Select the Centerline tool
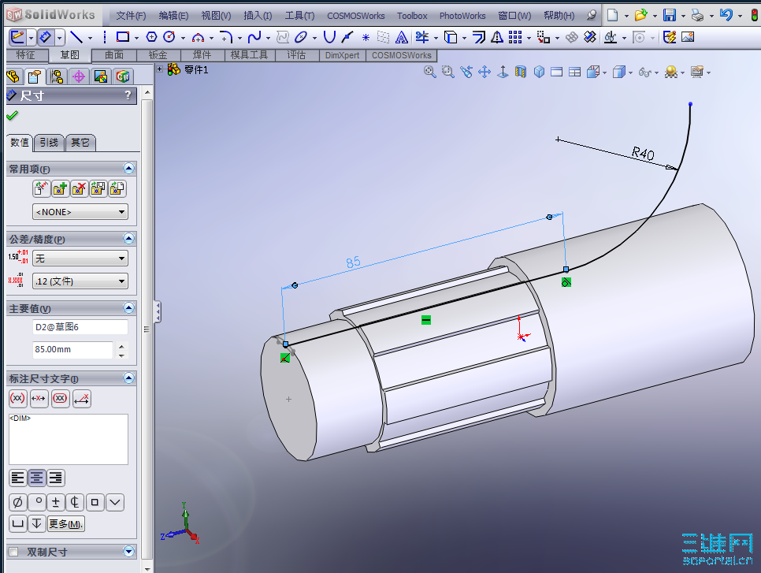 point(104,37)
